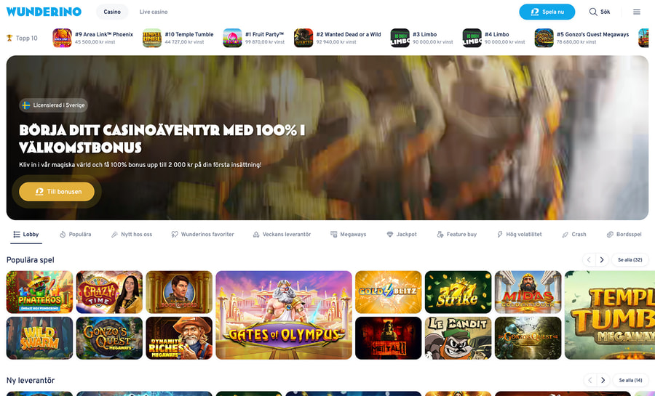Open the Temple Tumble Megaways large thumbnail
The width and height of the screenshot is (655, 396).
pyautogui.click(x=610, y=315)
